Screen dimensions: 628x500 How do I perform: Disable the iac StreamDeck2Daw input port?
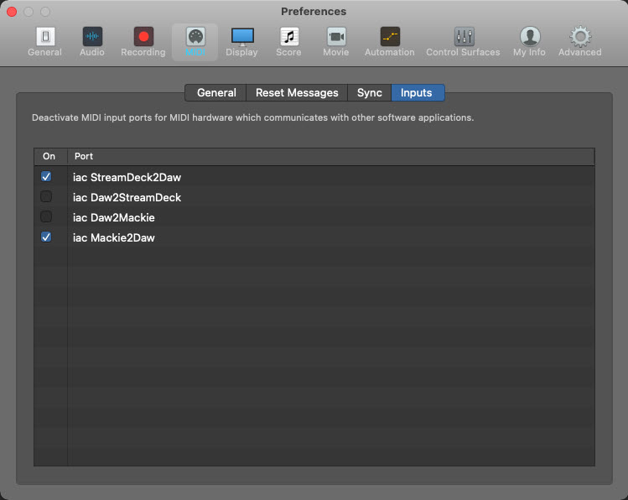pos(46,177)
